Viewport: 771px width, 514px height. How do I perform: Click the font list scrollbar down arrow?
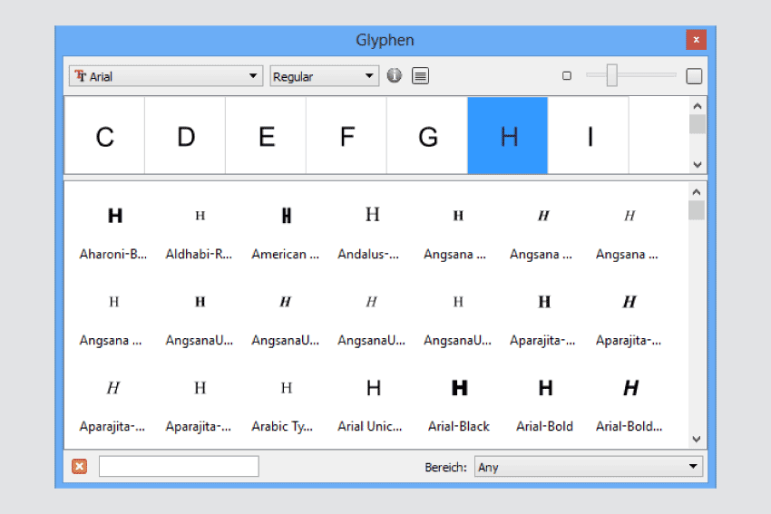tap(697, 439)
